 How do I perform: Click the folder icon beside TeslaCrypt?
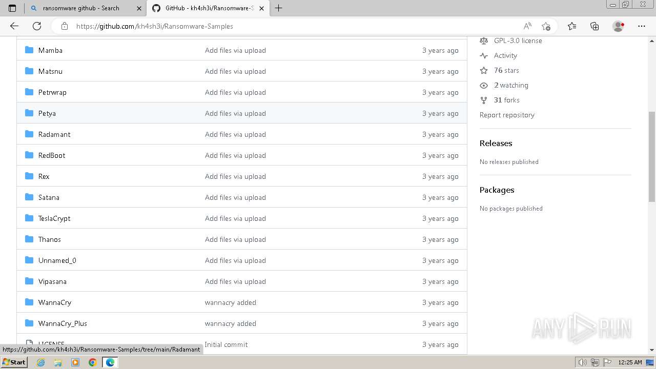29,218
